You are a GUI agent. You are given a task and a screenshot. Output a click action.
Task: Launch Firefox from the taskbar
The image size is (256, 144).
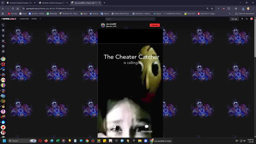coord(46,141)
